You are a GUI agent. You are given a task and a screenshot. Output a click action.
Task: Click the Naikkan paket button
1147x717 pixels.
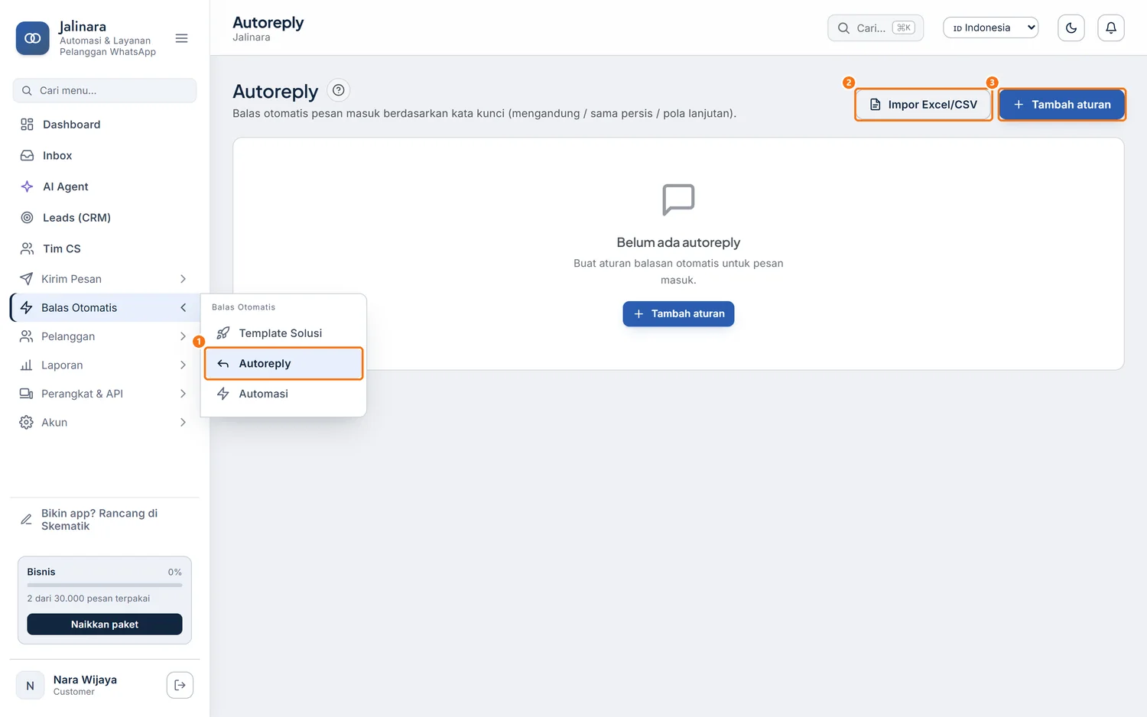coord(105,625)
